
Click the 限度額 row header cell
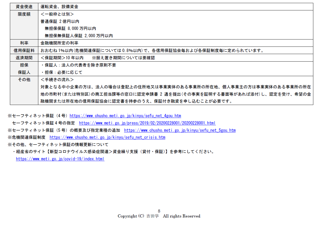click(x=24, y=14)
